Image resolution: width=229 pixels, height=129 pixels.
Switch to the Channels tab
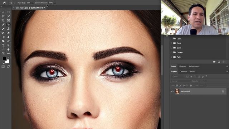tap(183, 72)
